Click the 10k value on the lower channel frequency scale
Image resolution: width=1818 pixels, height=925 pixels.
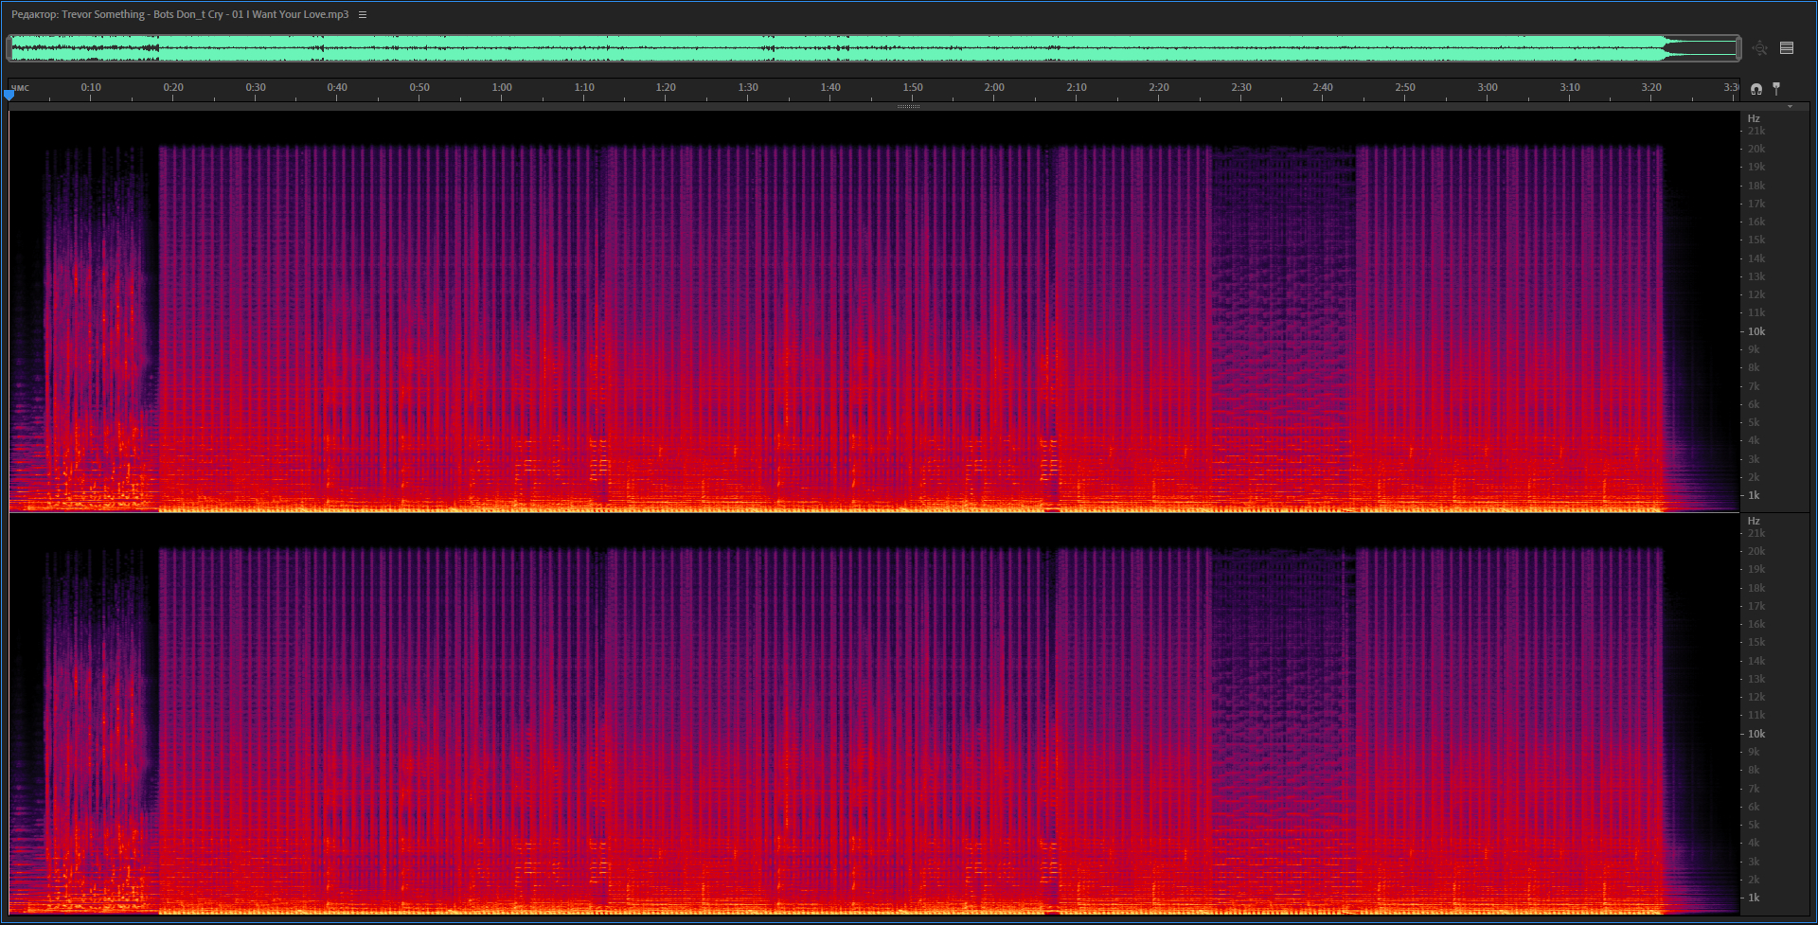(1756, 734)
